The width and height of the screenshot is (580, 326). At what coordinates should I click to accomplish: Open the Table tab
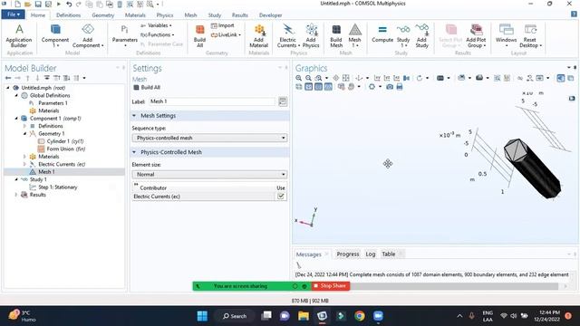389,254
